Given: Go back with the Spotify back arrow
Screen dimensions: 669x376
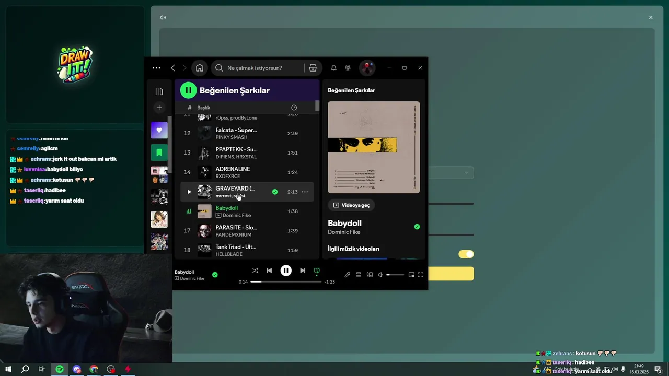Looking at the screenshot, I should point(173,68).
